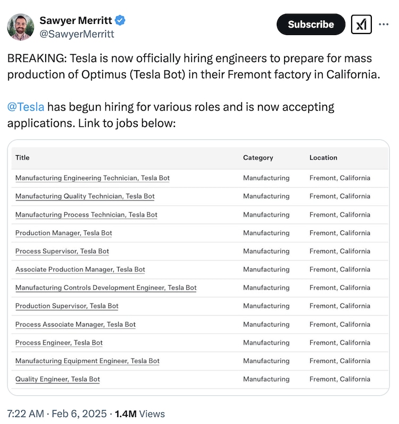
Task: Open the three-dot more options menu
Action: 384,24
